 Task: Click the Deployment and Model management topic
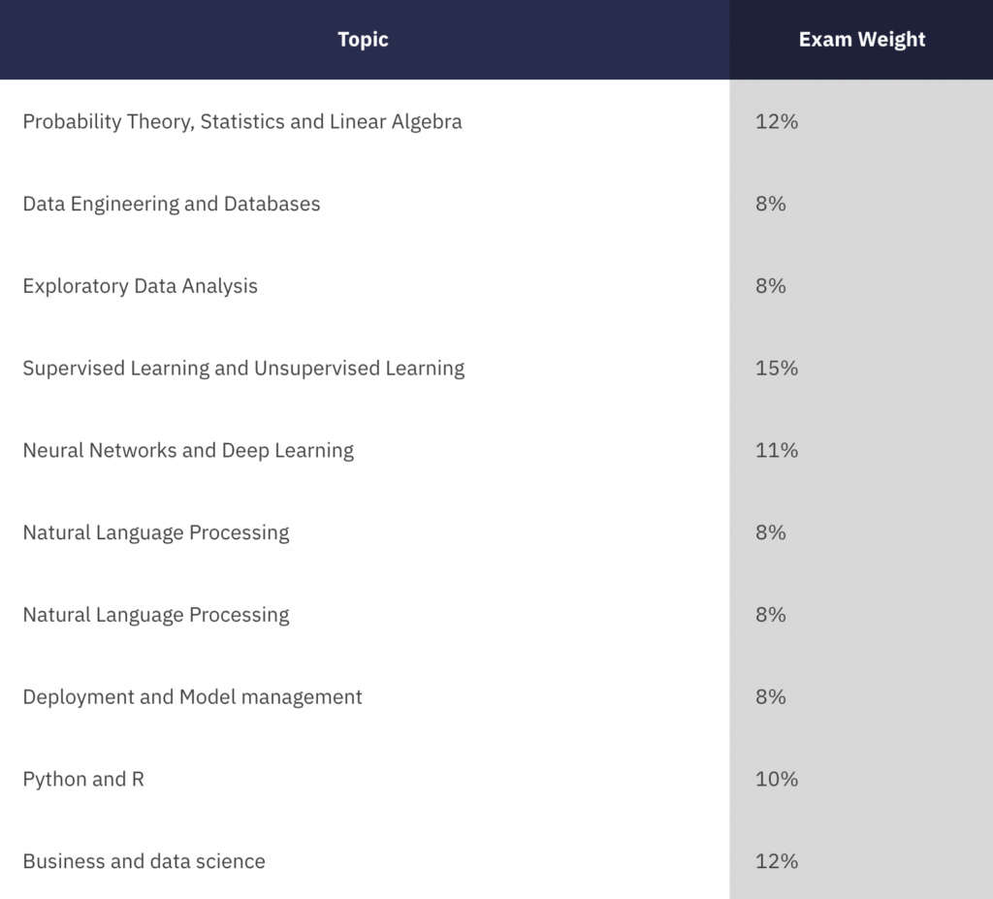coord(192,697)
